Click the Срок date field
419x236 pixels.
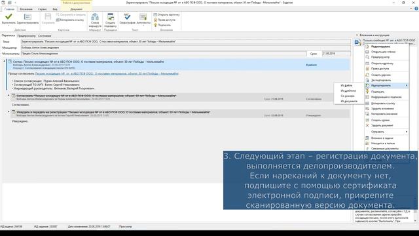(337, 54)
